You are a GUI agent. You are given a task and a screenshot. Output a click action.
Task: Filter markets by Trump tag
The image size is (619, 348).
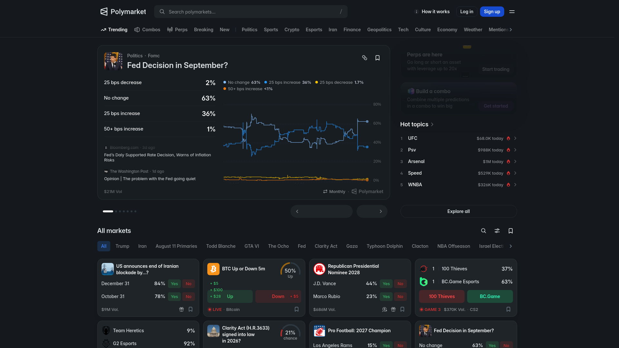(x=122, y=246)
